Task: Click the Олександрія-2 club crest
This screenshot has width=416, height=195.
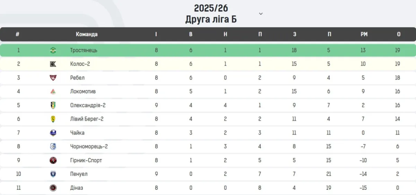Action: pyautogui.click(x=53, y=105)
